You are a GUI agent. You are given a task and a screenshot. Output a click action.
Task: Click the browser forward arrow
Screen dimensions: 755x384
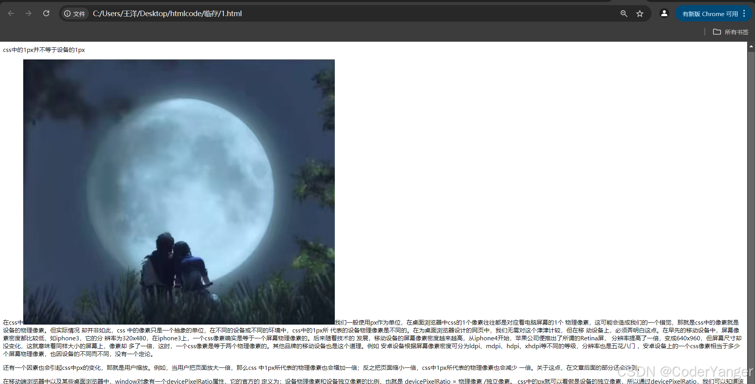tap(28, 13)
